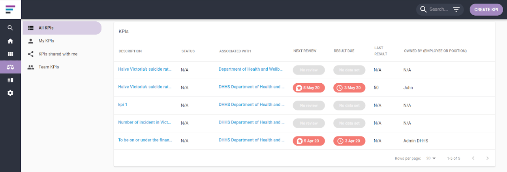Open the DHHS Department link in kpi 1 row
The width and height of the screenshot is (507, 172).
point(252,105)
